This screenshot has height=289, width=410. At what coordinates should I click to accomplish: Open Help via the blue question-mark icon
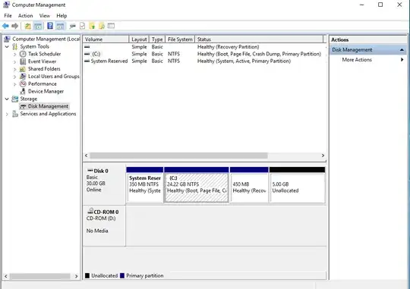(50, 26)
